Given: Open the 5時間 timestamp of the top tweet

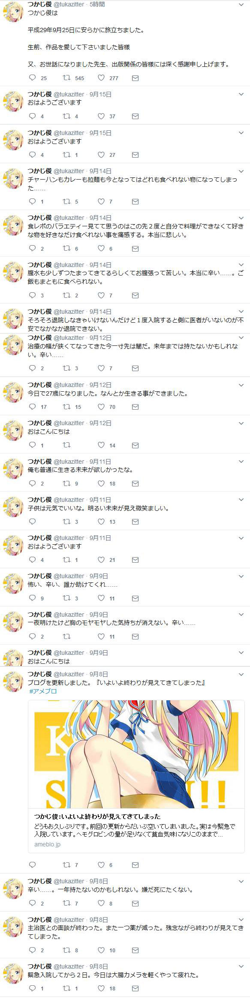Looking at the screenshot, I should coord(97,4).
